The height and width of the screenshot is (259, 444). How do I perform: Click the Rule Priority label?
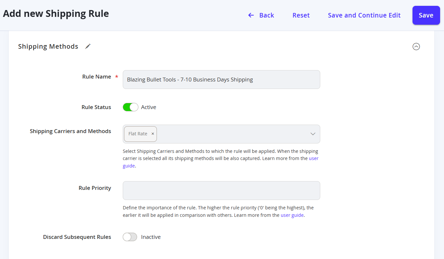95,188
